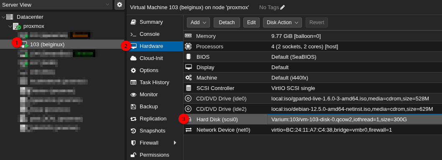Image resolution: width=442 pixels, height=160 pixels.
Task: Expand the Firewall submenu arrow
Action: click(x=175, y=142)
